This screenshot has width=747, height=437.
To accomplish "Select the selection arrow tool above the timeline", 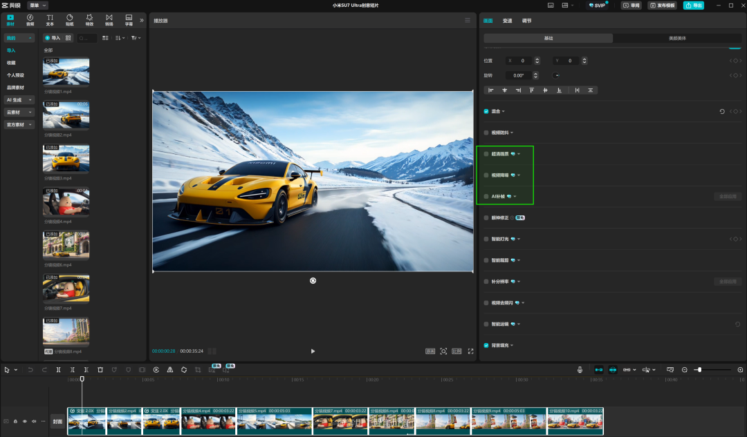I will coord(8,369).
